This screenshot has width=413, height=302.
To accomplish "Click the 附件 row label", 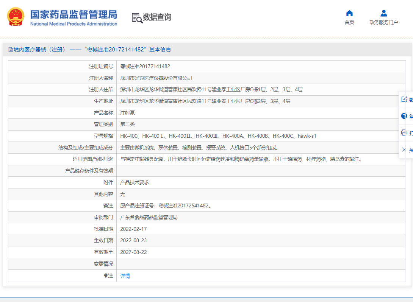I will pyautogui.click(x=108, y=182).
